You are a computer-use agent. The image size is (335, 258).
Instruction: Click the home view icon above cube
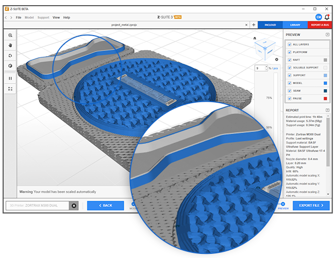[x=255, y=38]
